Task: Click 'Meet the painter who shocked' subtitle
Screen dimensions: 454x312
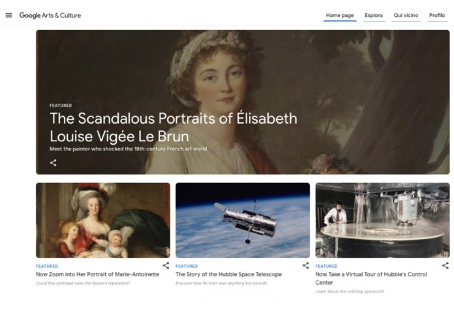Action: pos(129,149)
